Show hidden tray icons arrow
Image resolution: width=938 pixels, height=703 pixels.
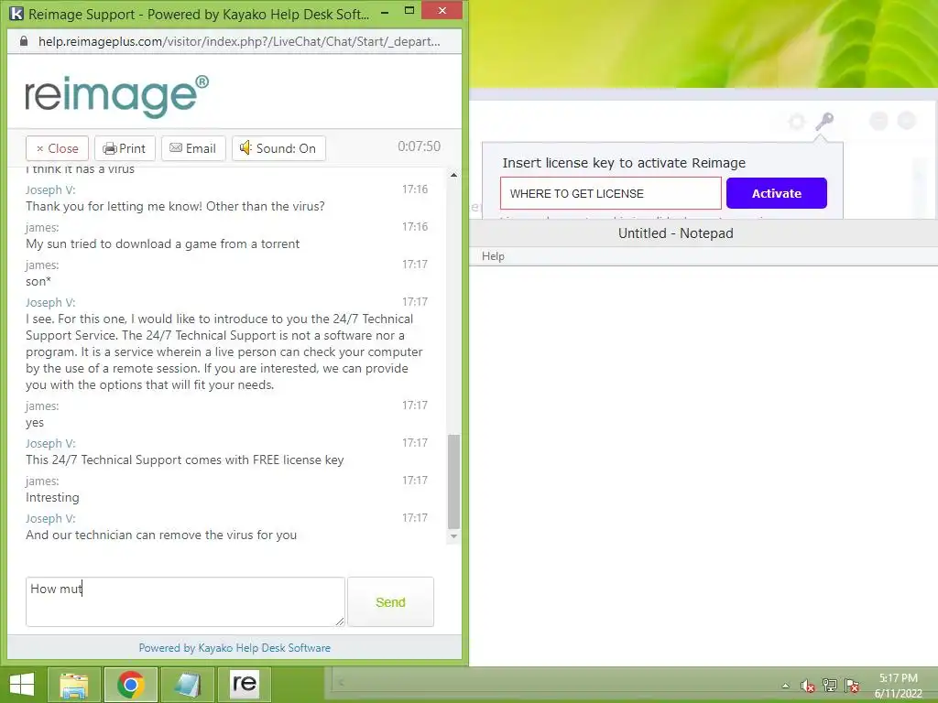[x=785, y=686]
